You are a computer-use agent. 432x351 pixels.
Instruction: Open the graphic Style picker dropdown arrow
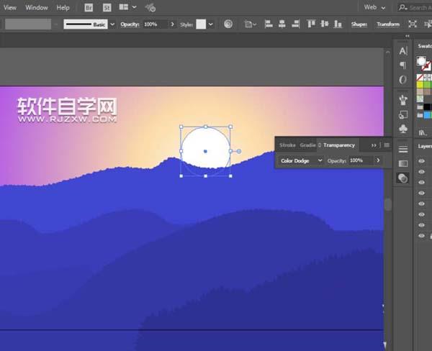[x=210, y=24]
